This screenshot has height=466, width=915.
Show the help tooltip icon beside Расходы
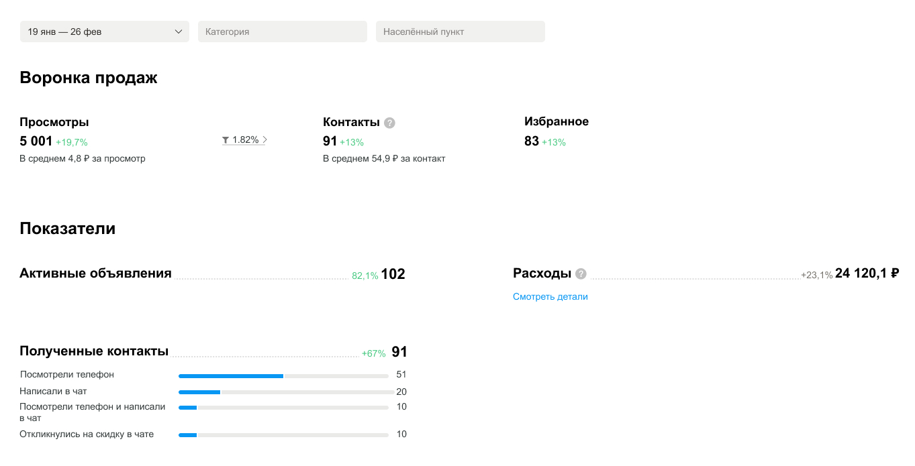click(x=581, y=274)
